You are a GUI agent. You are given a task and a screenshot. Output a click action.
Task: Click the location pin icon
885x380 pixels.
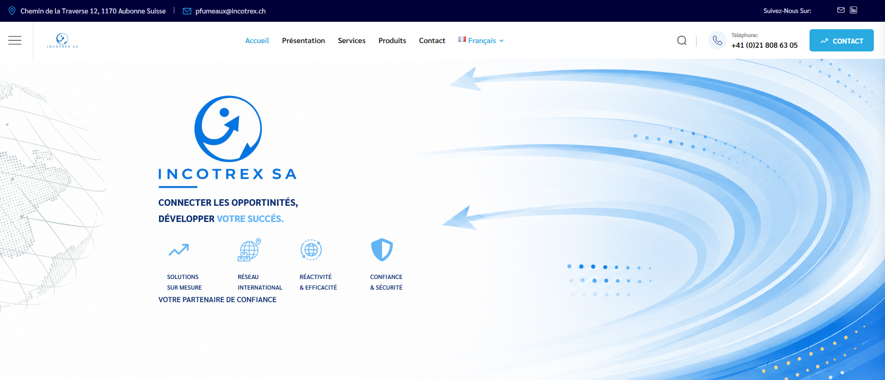[12, 11]
